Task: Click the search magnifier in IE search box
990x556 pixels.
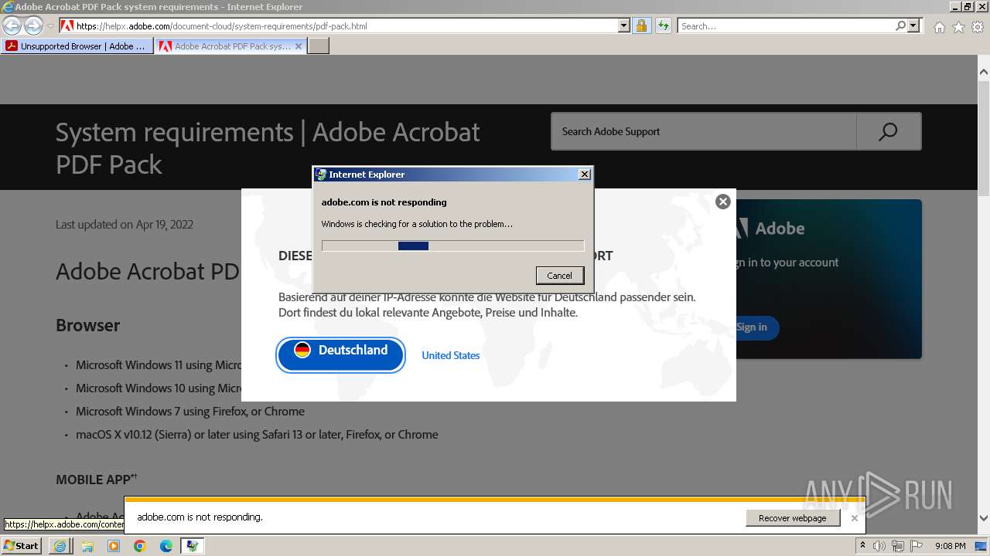Action: click(900, 26)
